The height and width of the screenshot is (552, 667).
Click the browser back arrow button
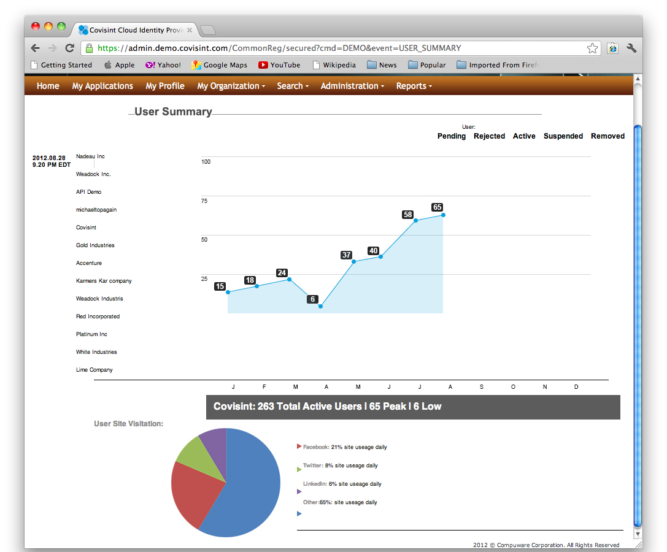tap(36, 48)
